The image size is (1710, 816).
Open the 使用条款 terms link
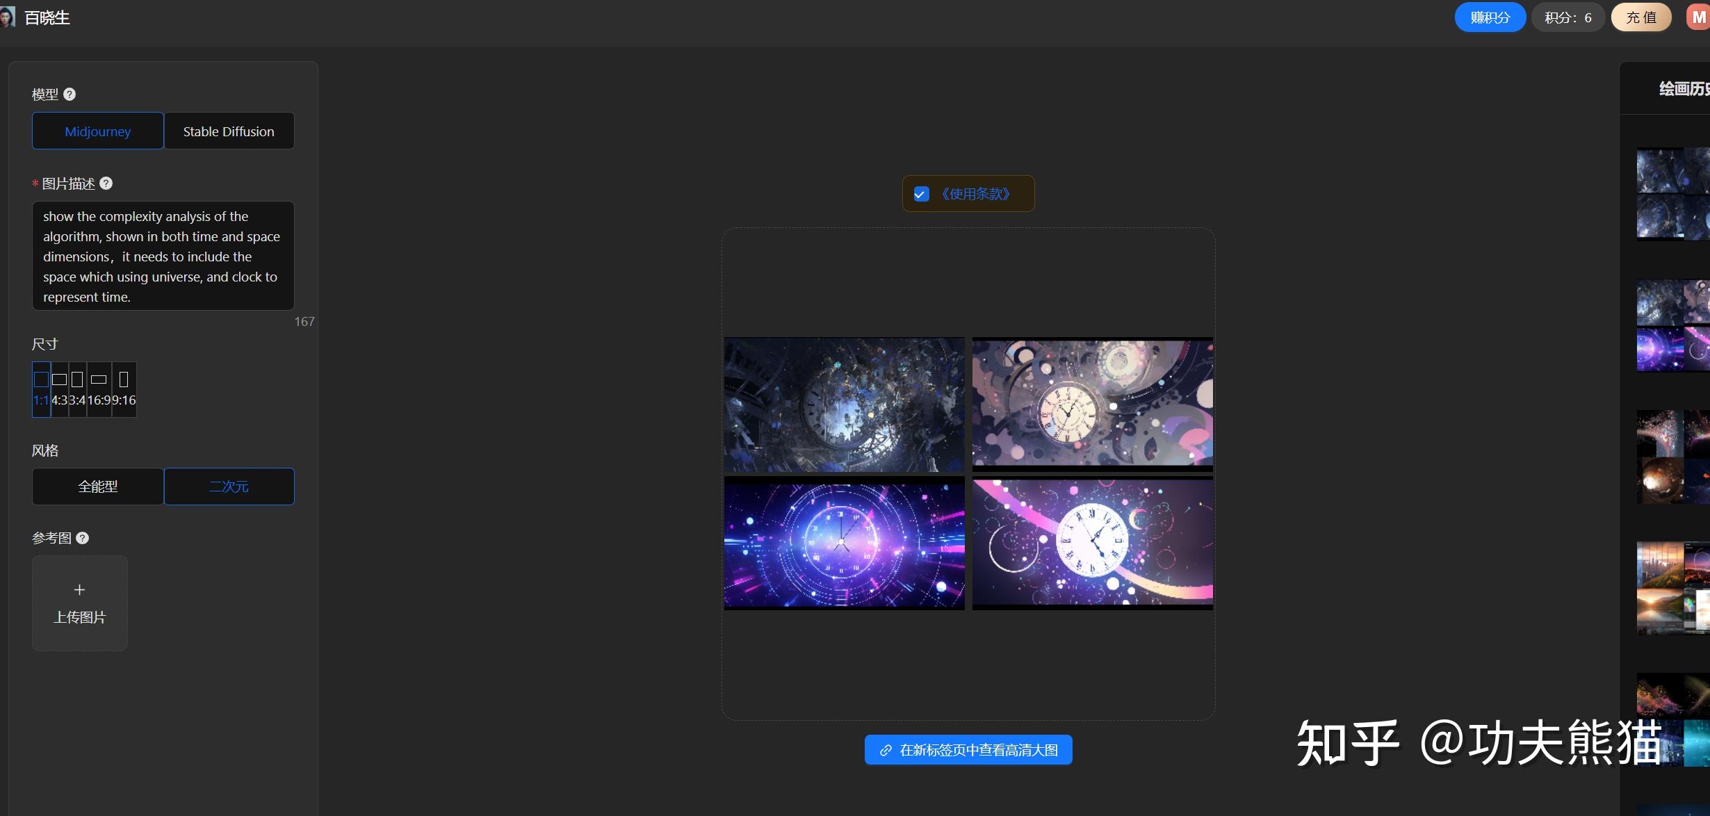(x=975, y=194)
